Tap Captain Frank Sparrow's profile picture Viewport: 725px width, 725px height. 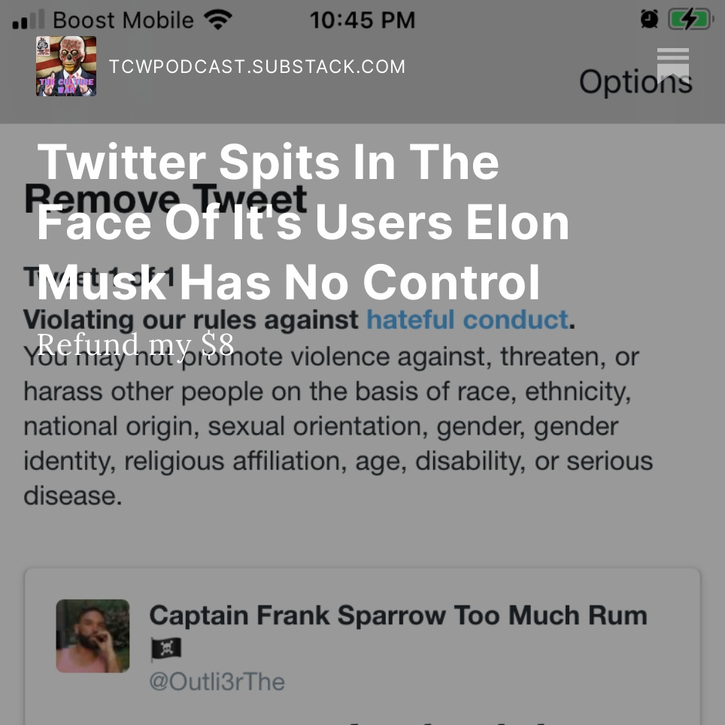click(93, 636)
